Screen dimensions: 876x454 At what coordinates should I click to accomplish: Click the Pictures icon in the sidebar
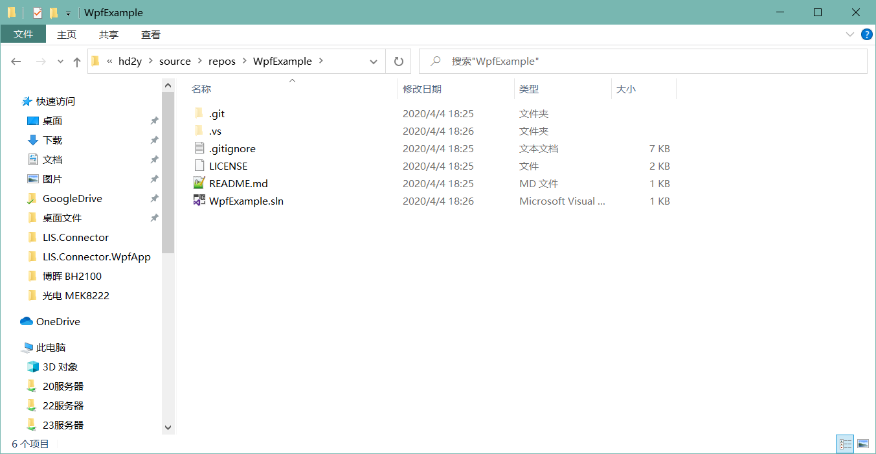click(x=33, y=179)
